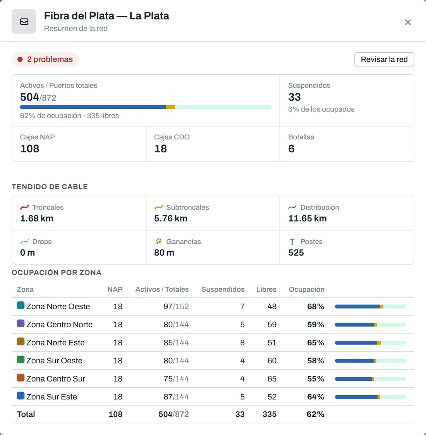Click the Zona Centro Sur occupancy bar

pos(370,379)
